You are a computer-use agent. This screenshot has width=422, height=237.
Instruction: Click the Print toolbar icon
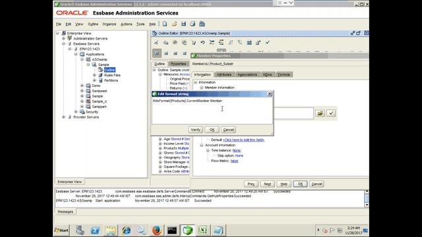[x=193, y=24]
